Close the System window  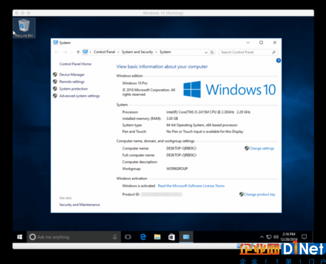point(274,42)
